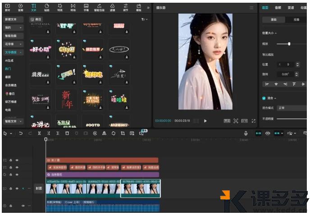Align clip to the left edge
Viewport: 310px width, 216px height.
click(x=267, y=84)
